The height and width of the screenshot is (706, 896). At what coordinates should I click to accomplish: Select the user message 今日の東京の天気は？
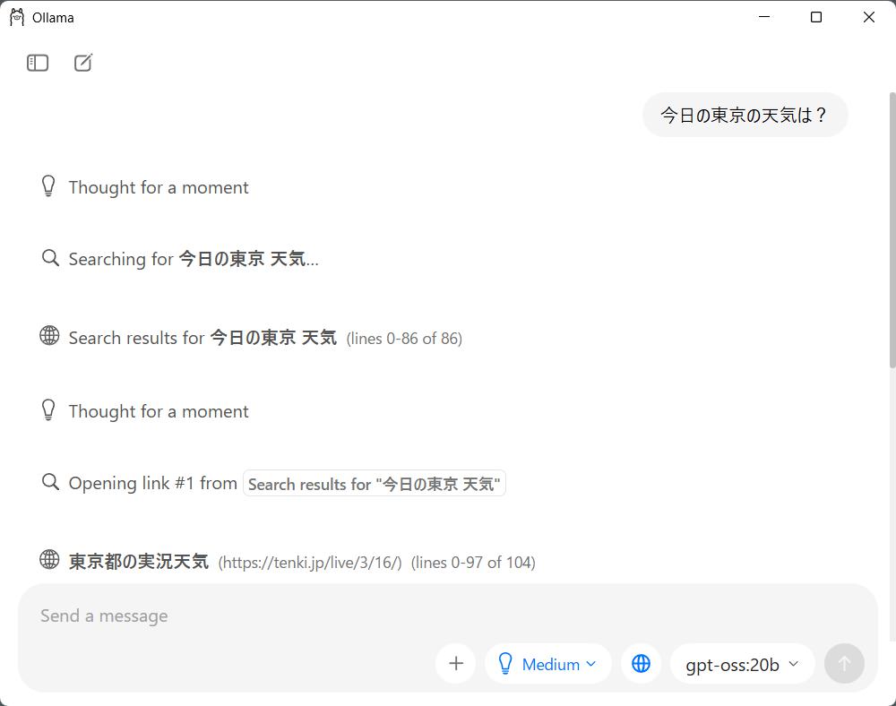tap(745, 115)
